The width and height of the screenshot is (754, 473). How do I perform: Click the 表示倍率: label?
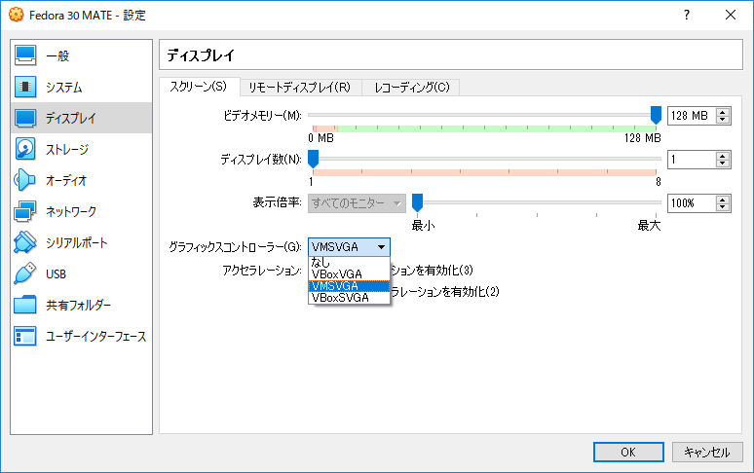point(278,202)
